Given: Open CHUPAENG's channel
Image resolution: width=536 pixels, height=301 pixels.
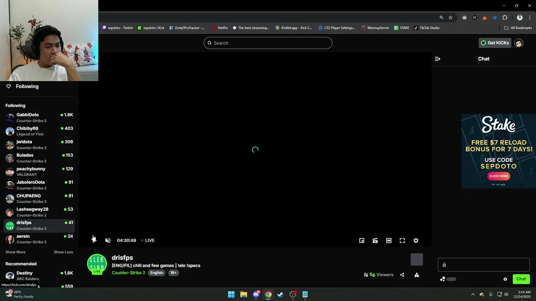Looking at the screenshot, I should pyautogui.click(x=39, y=199).
